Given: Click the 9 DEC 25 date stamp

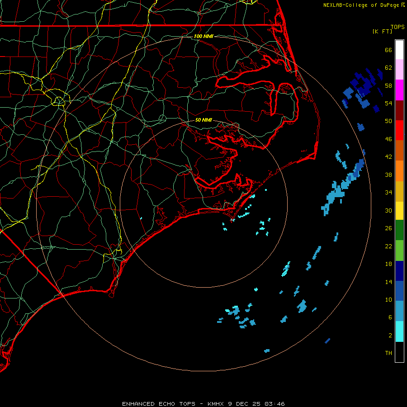Looking at the screenshot, I should (245, 404).
